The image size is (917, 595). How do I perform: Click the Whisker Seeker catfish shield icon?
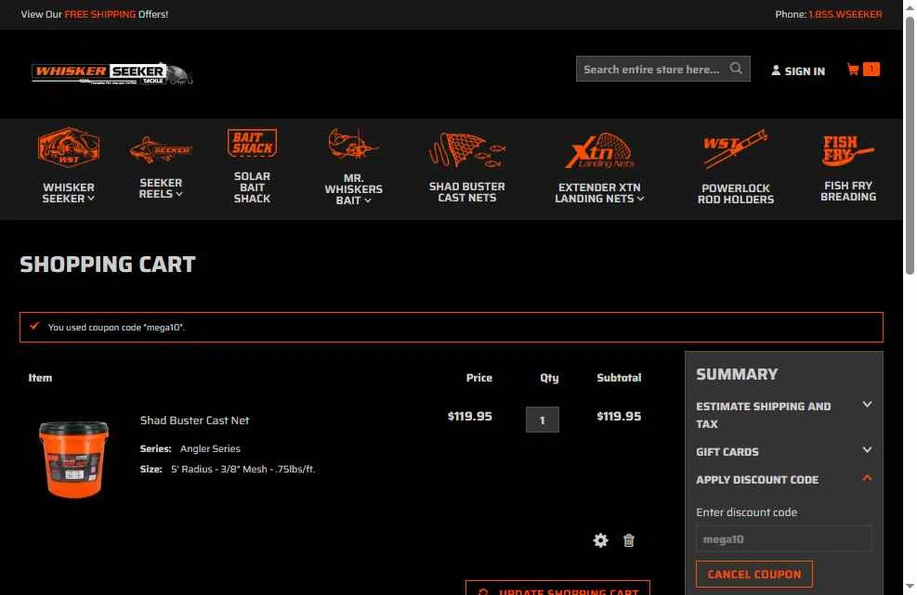click(69, 148)
